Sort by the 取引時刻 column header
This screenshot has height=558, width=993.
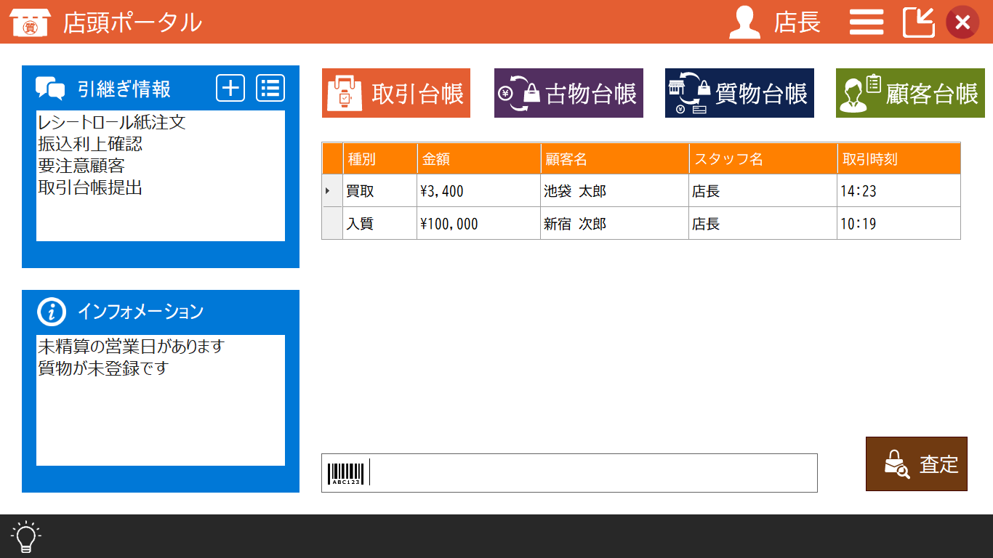(899, 158)
